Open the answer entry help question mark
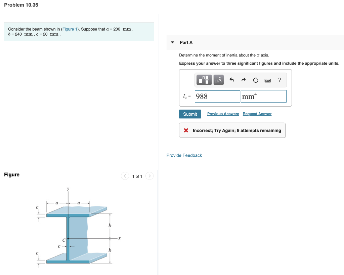Image resolution: width=344 pixels, height=275 pixels. click(x=279, y=80)
